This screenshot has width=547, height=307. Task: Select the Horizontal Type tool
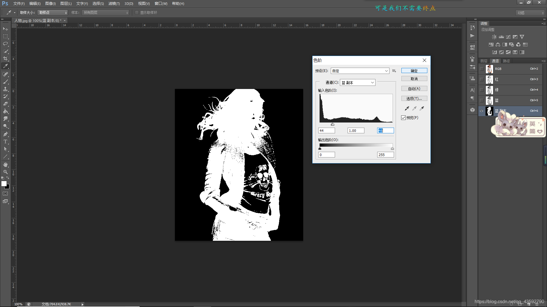tap(5, 141)
